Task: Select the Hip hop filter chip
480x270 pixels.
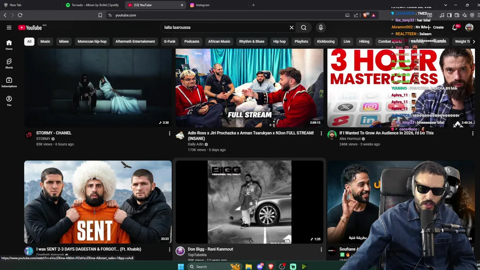Action: tap(279, 41)
